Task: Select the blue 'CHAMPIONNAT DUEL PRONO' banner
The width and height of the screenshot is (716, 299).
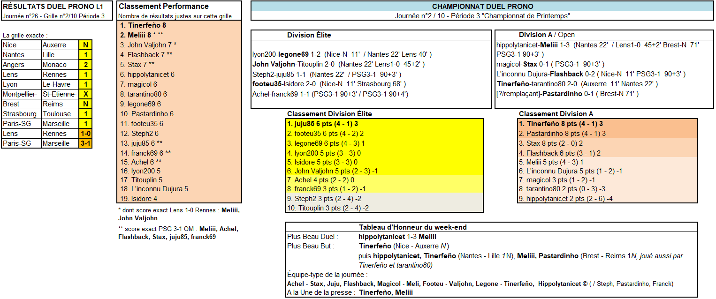Action: (x=482, y=7)
